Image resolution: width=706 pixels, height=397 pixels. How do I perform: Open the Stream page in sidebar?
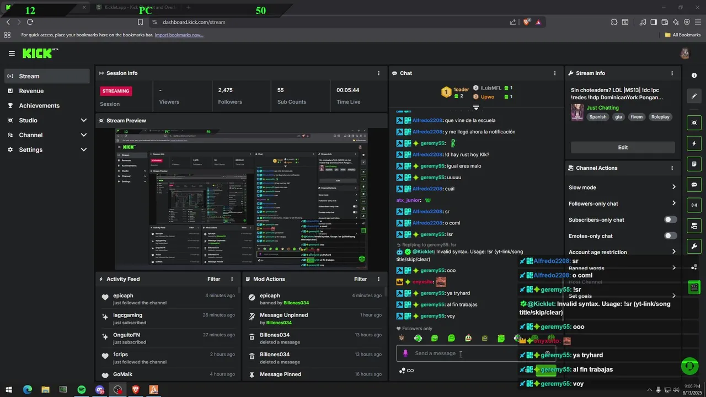point(47,76)
